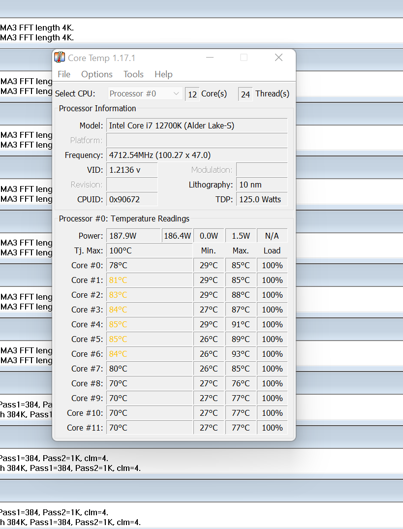Open the Tools menu
The height and width of the screenshot is (529, 403).
(133, 74)
